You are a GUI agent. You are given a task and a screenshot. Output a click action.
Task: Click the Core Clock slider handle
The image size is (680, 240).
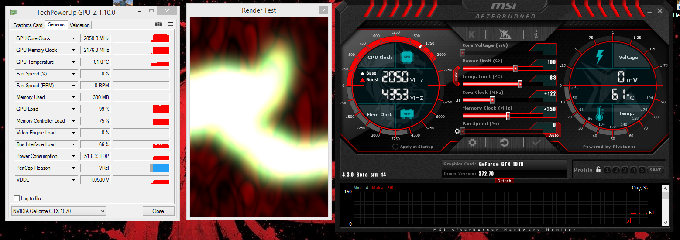[x=492, y=100]
